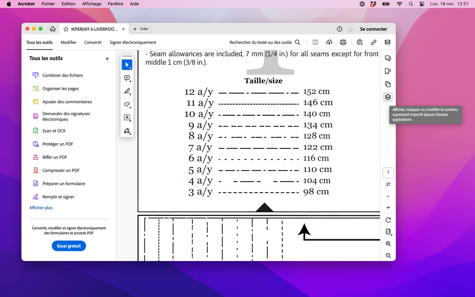Image resolution: width=475 pixels, height=297 pixels.
Task: Go to previous page chevron
Action: pyautogui.click(x=388, y=196)
